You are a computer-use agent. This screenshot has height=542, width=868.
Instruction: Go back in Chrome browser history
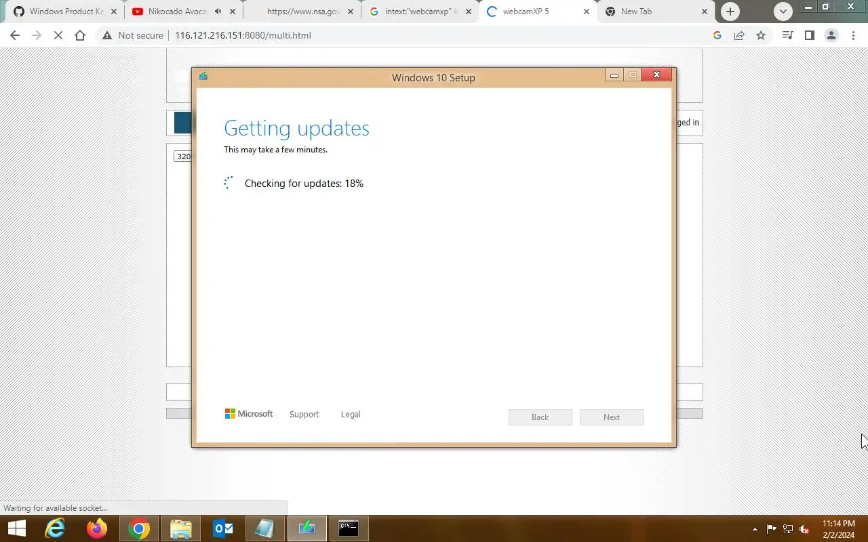[15, 35]
